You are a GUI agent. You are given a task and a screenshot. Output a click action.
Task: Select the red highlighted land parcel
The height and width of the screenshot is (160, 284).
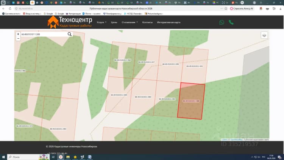[x=191, y=101]
